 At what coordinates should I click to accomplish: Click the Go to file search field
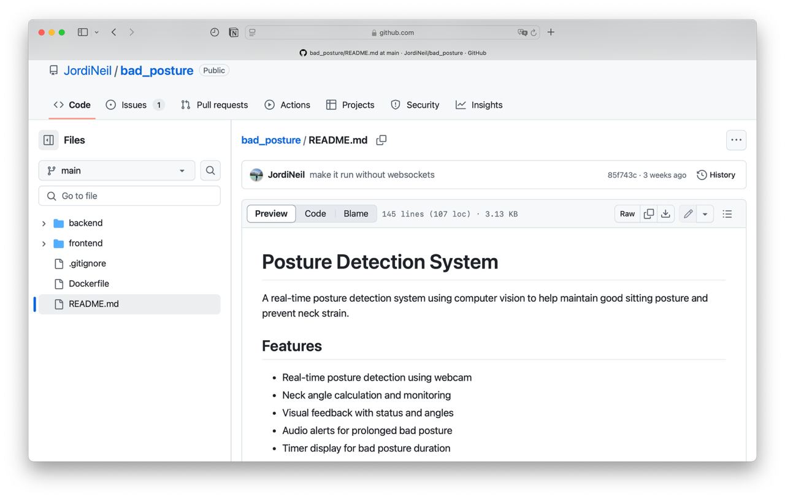click(129, 196)
